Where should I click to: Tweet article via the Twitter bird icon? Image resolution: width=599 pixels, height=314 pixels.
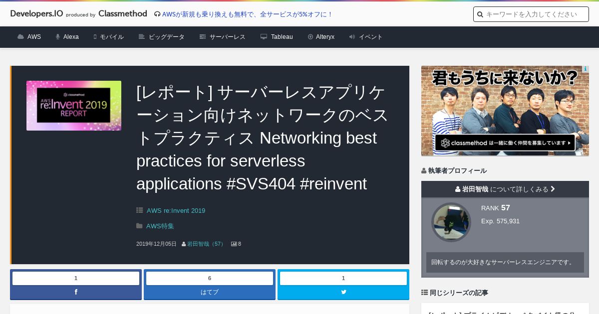(x=343, y=292)
